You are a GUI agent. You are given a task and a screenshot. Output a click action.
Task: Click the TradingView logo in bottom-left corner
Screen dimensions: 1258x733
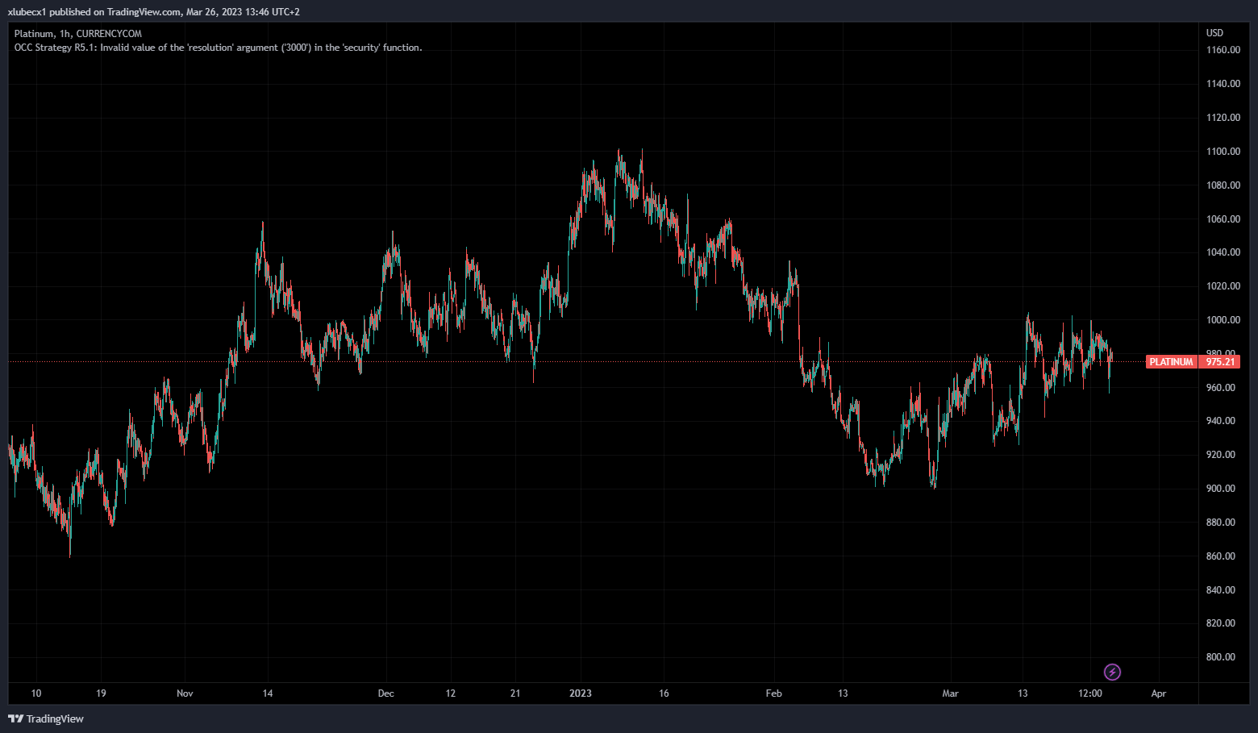pyautogui.click(x=46, y=718)
